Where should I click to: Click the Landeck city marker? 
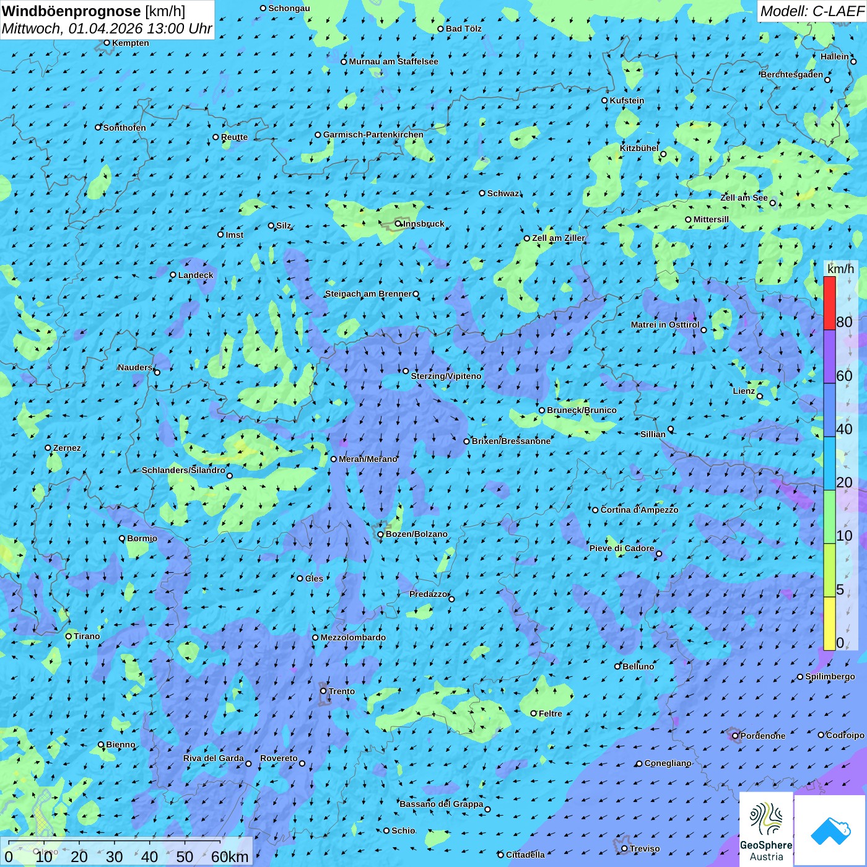tap(173, 274)
